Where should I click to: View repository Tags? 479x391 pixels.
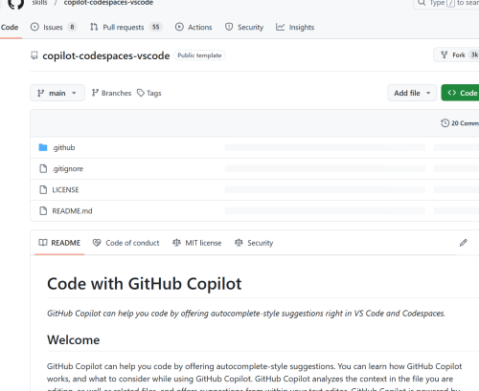(x=149, y=93)
